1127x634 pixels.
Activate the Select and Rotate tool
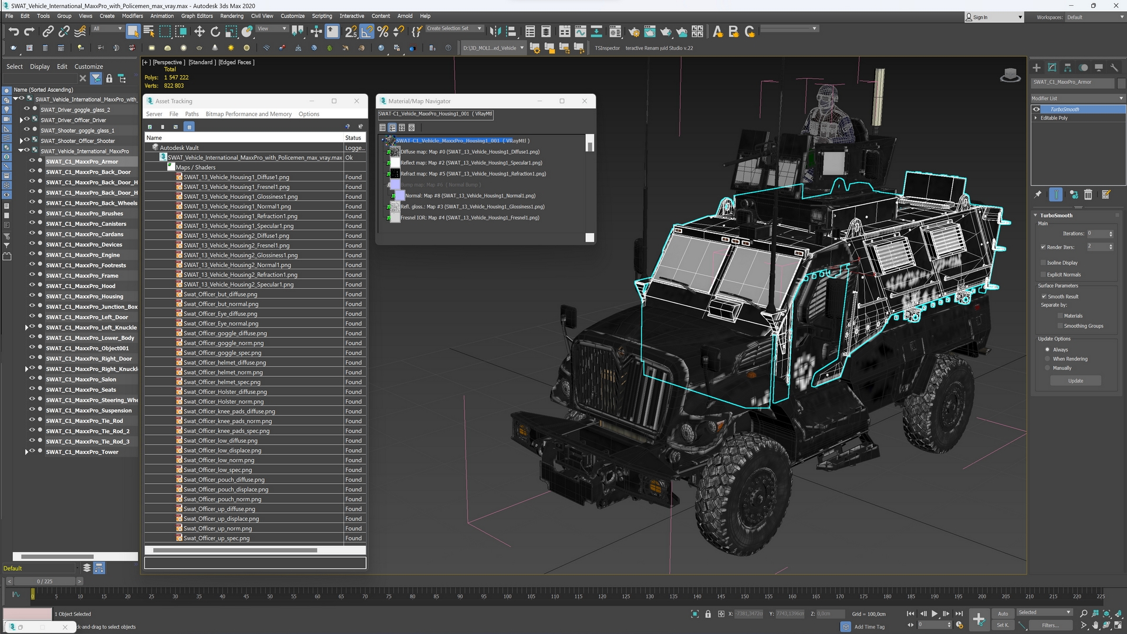215,32
